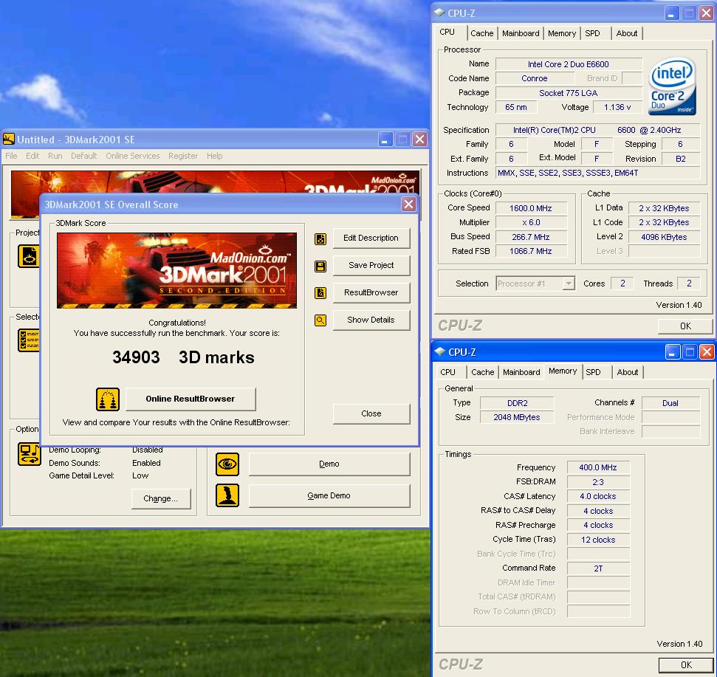
Task: Click OK in the top CPU-Z window
Action: point(685,326)
